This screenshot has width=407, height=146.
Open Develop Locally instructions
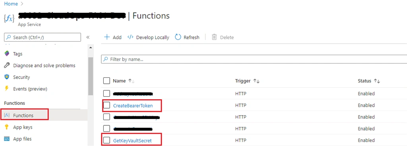[148, 37]
